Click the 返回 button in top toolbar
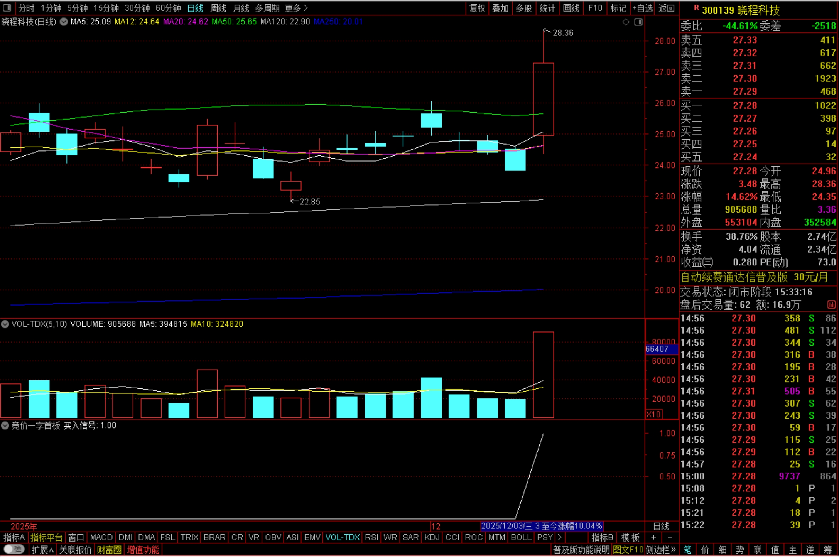Image resolution: width=839 pixels, height=557 pixels. pos(666,8)
